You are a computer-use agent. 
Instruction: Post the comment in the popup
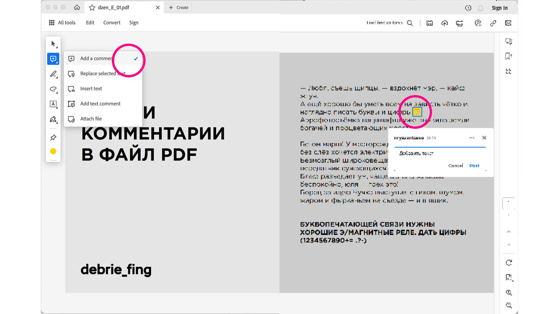[x=474, y=166]
